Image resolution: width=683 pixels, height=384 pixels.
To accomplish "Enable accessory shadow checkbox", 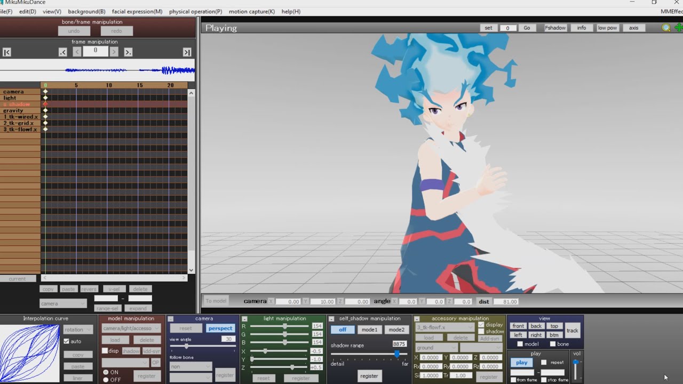I will [481, 332].
